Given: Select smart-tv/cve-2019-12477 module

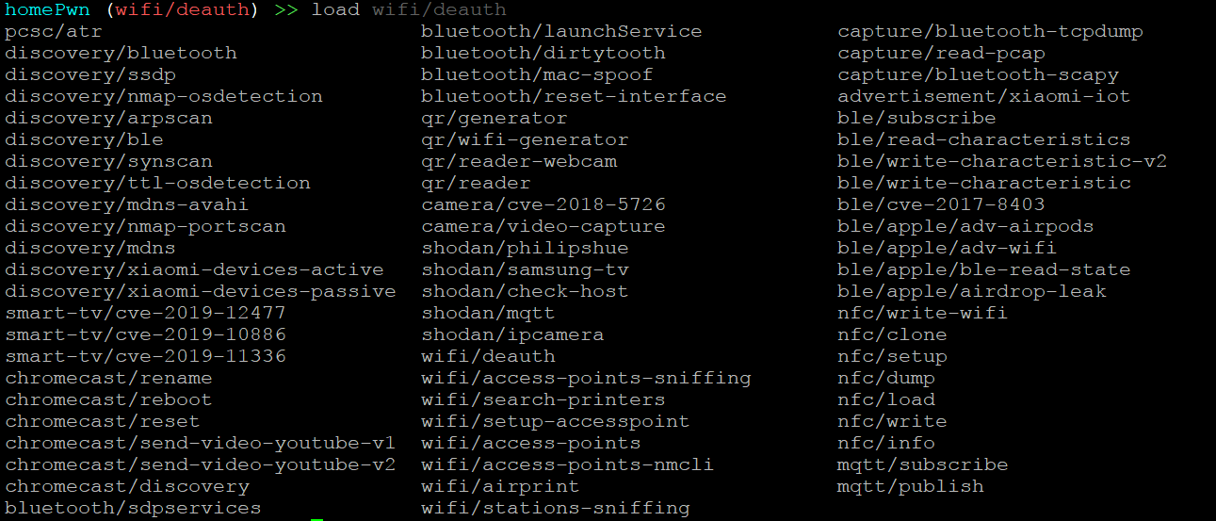Looking at the screenshot, I should [145, 313].
